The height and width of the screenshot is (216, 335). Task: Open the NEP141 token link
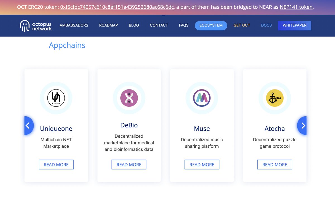pyautogui.click(x=296, y=7)
